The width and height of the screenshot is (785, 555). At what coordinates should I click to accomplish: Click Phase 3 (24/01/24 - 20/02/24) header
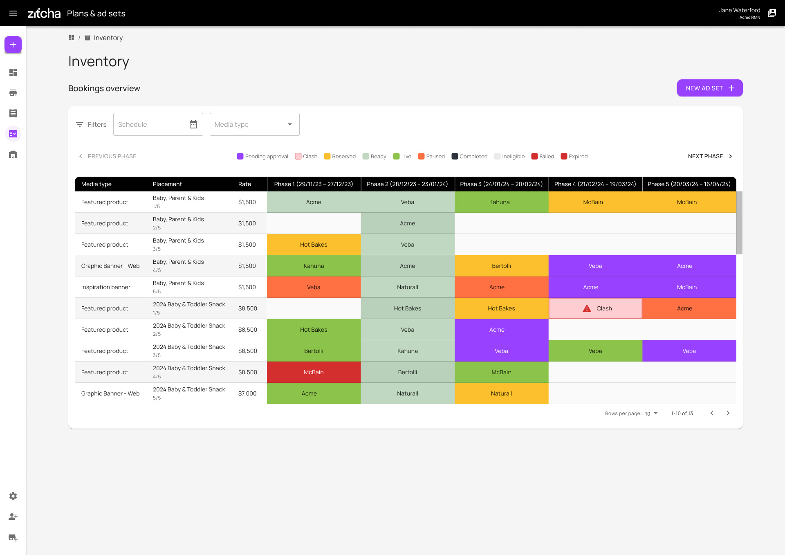(501, 184)
